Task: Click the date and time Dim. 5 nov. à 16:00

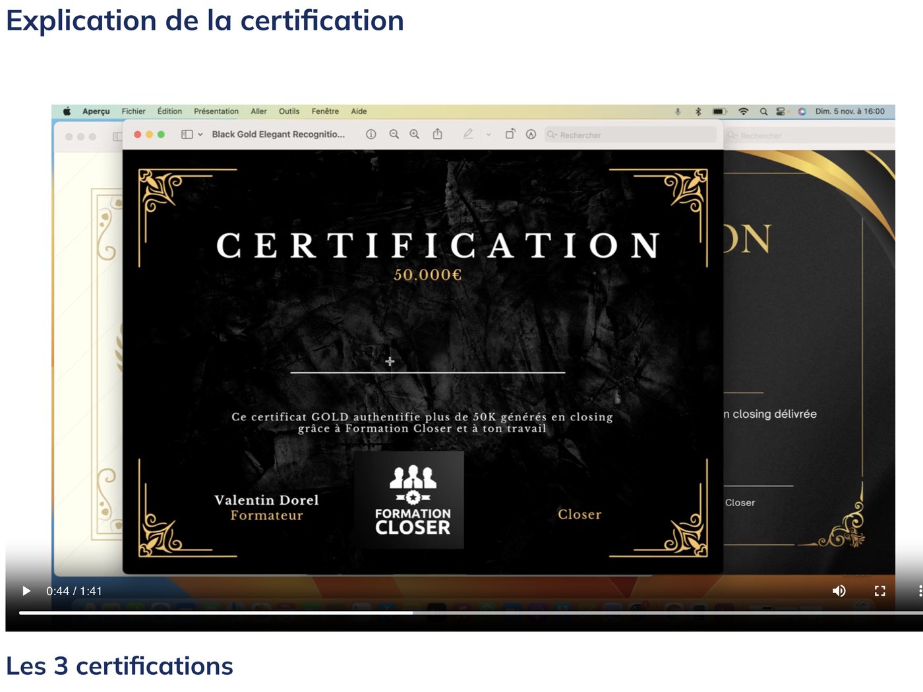Action: 850,111
